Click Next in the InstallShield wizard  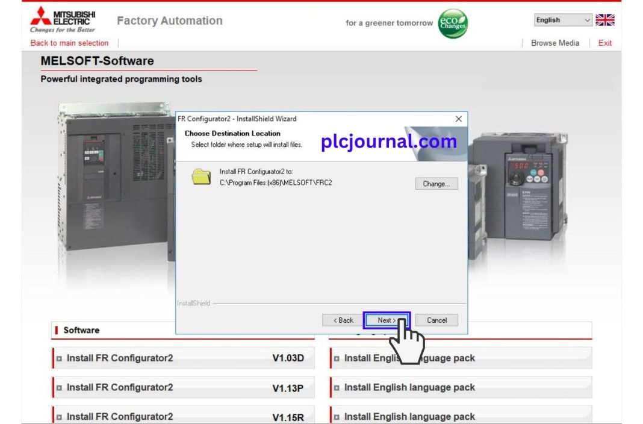point(386,320)
